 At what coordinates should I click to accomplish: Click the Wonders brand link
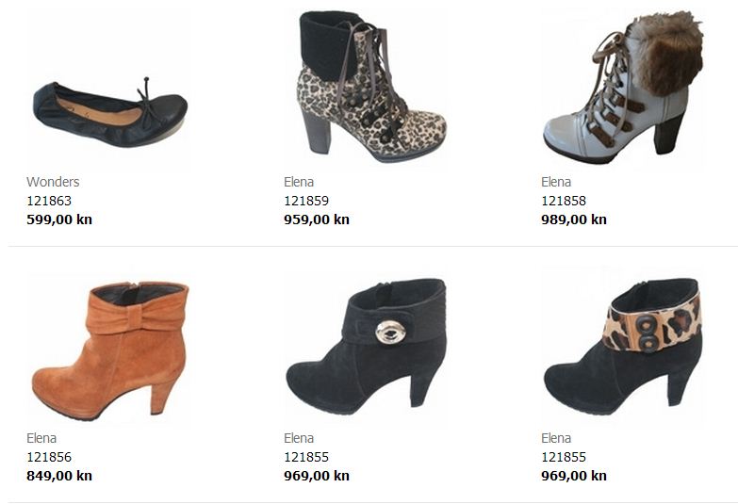(x=53, y=182)
